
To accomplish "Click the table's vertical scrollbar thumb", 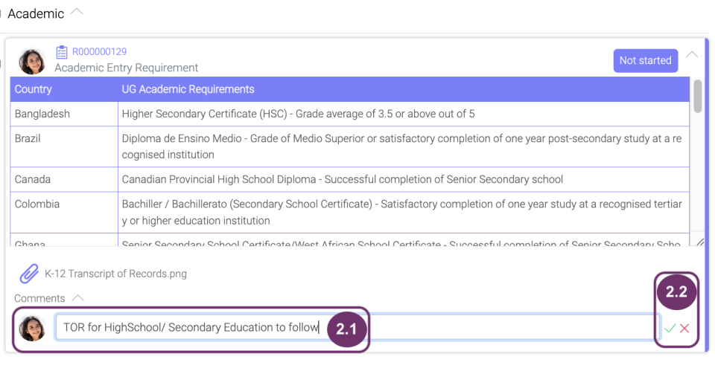I will [698, 96].
